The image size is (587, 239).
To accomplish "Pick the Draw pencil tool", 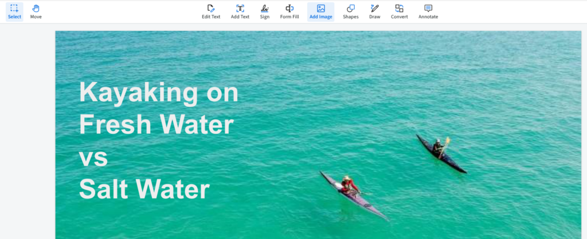I will click(x=375, y=12).
